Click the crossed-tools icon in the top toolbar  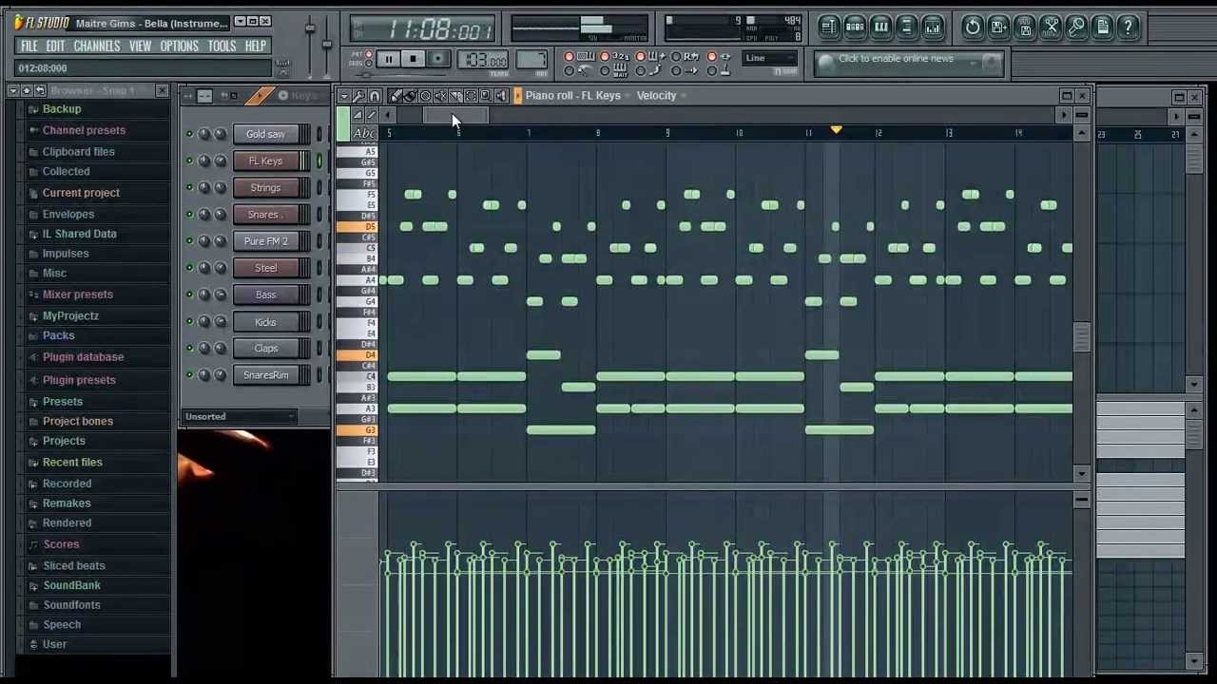[x=1051, y=27]
